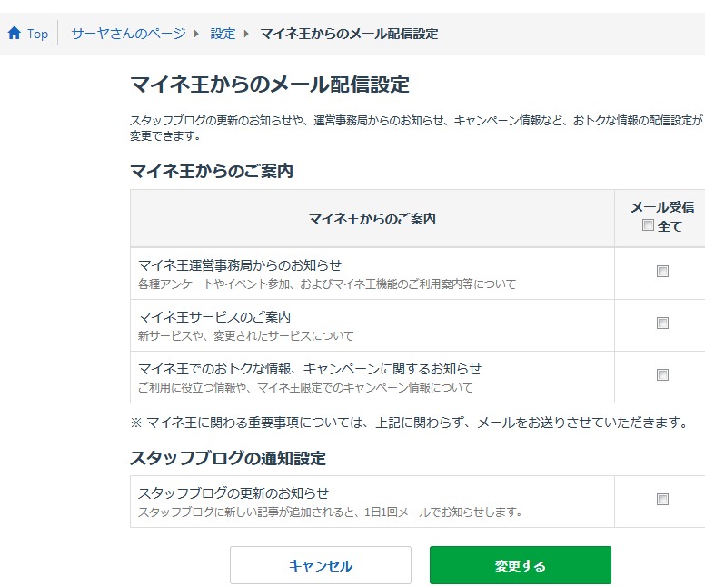The width and height of the screenshot is (705, 587).
Task: Open the Top link in the breadcrumb
Action: coord(37,34)
